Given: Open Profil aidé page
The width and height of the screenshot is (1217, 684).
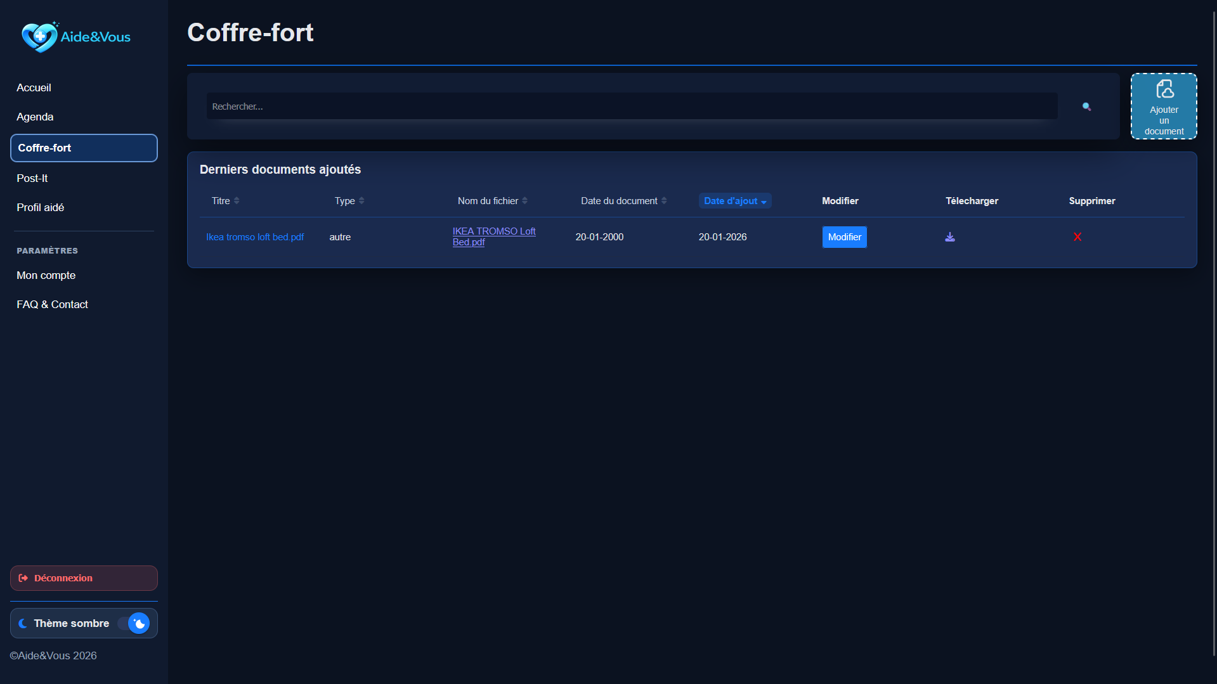Looking at the screenshot, I should click(x=40, y=207).
